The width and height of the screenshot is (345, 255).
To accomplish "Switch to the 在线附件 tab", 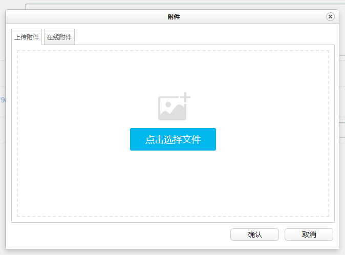I will (59, 37).
